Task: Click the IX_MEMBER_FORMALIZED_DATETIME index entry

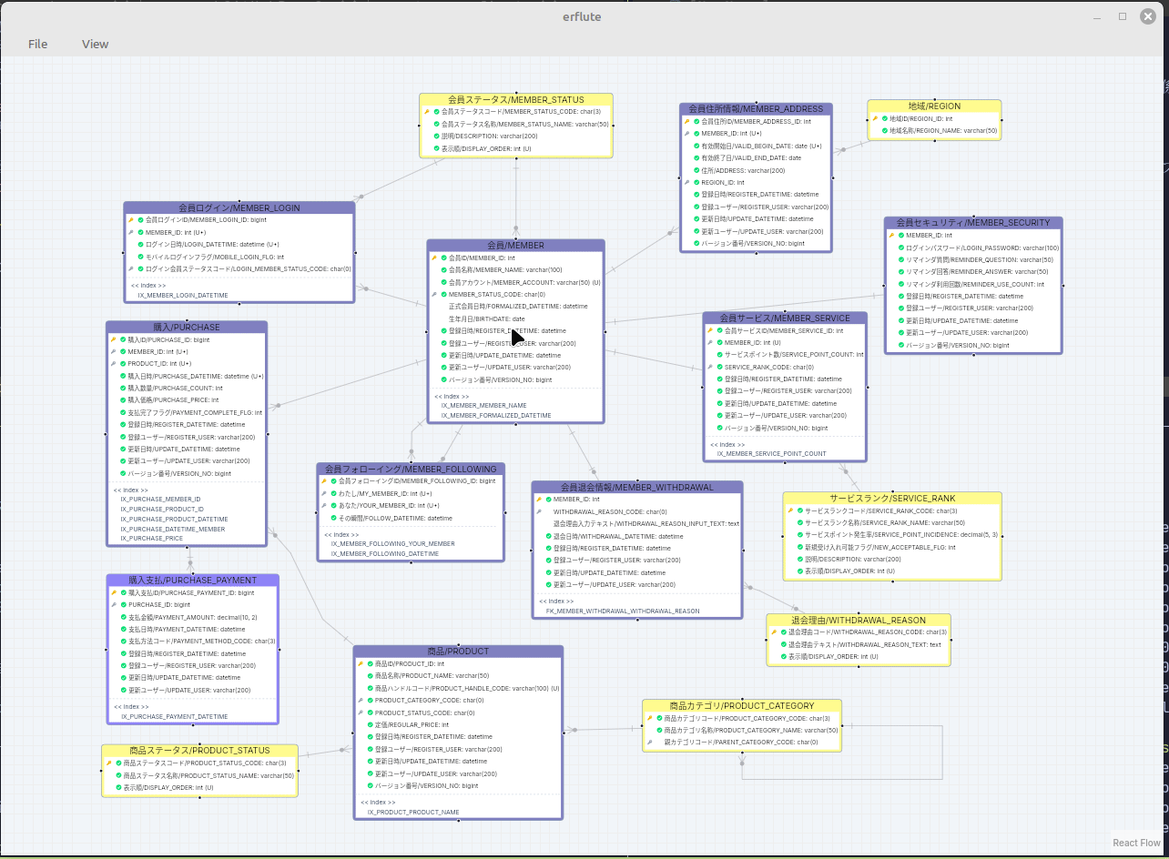Action: tap(496, 415)
